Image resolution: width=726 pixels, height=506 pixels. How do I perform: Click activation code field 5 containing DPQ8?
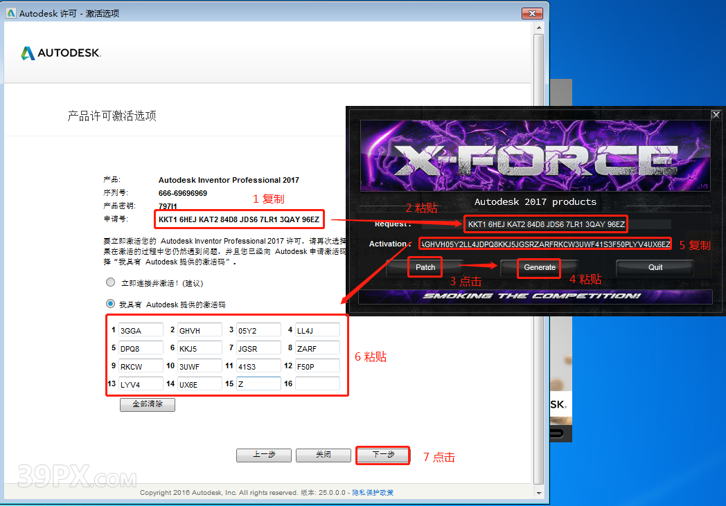click(141, 348)
